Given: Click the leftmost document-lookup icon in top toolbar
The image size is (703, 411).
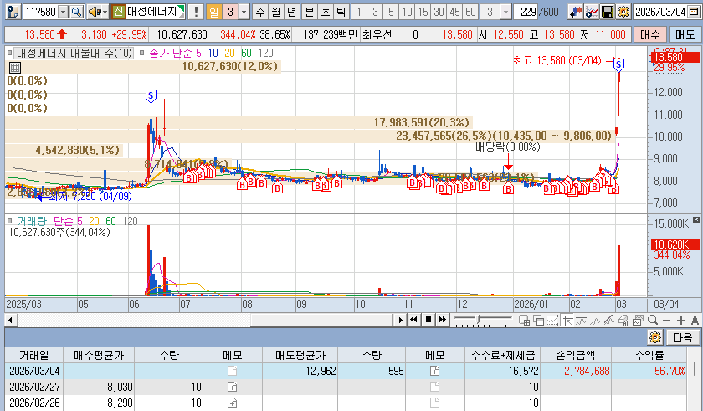Looking at the screenshot, I should tap(13, 12).
